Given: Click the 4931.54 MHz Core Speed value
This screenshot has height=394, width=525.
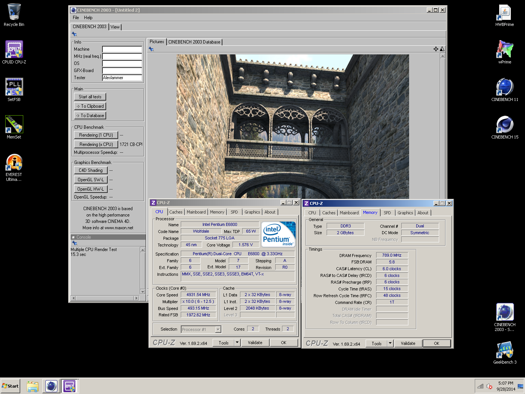Looking at the screenshot, I should pyautogui.click(x=198, y=295).
